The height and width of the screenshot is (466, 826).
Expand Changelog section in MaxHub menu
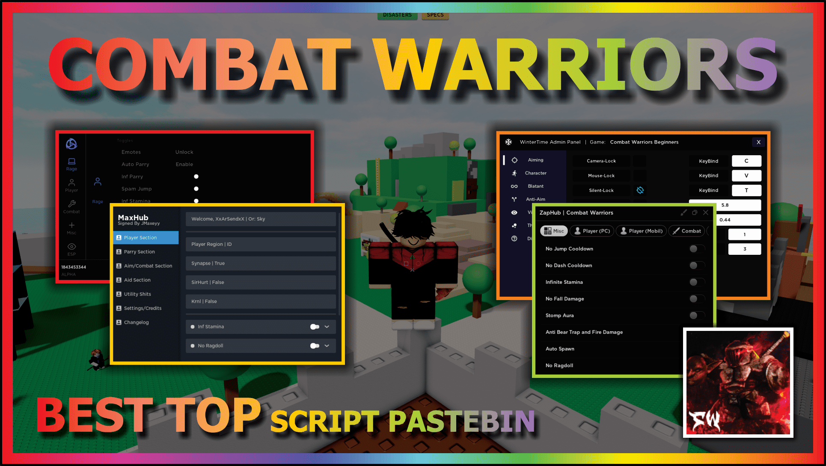(136, 322)
